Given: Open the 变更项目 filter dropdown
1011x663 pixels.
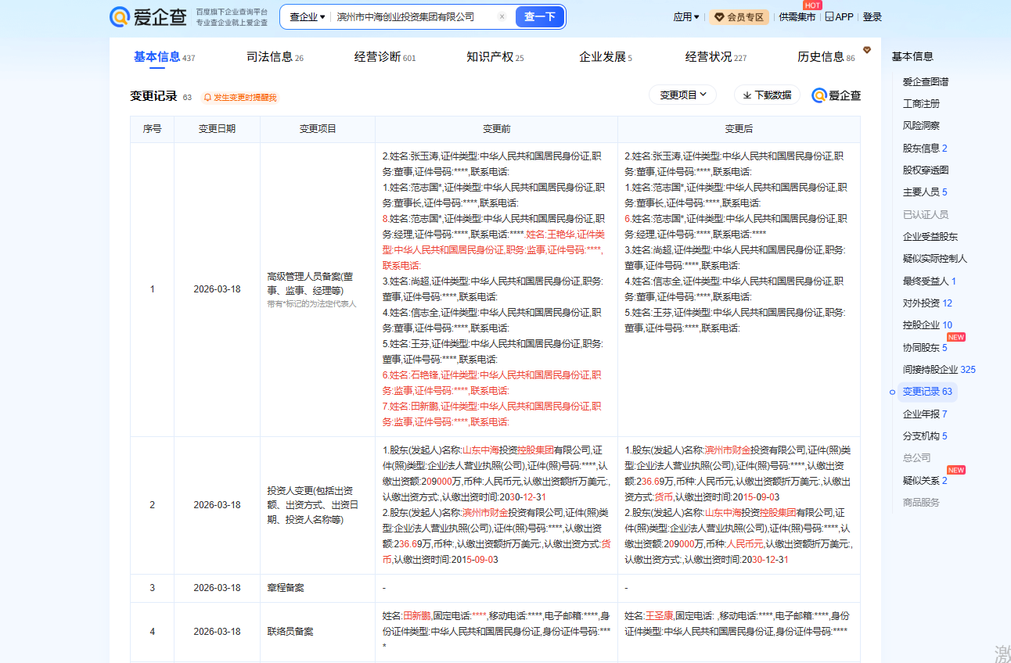Looking at the screenshot, I should (x=682, y=95).
